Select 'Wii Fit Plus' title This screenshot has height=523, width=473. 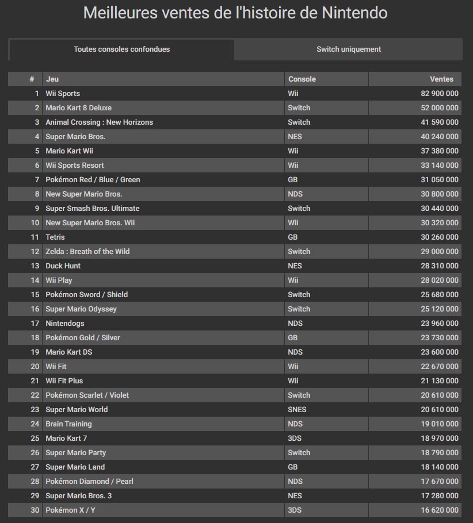coord(64,380)
